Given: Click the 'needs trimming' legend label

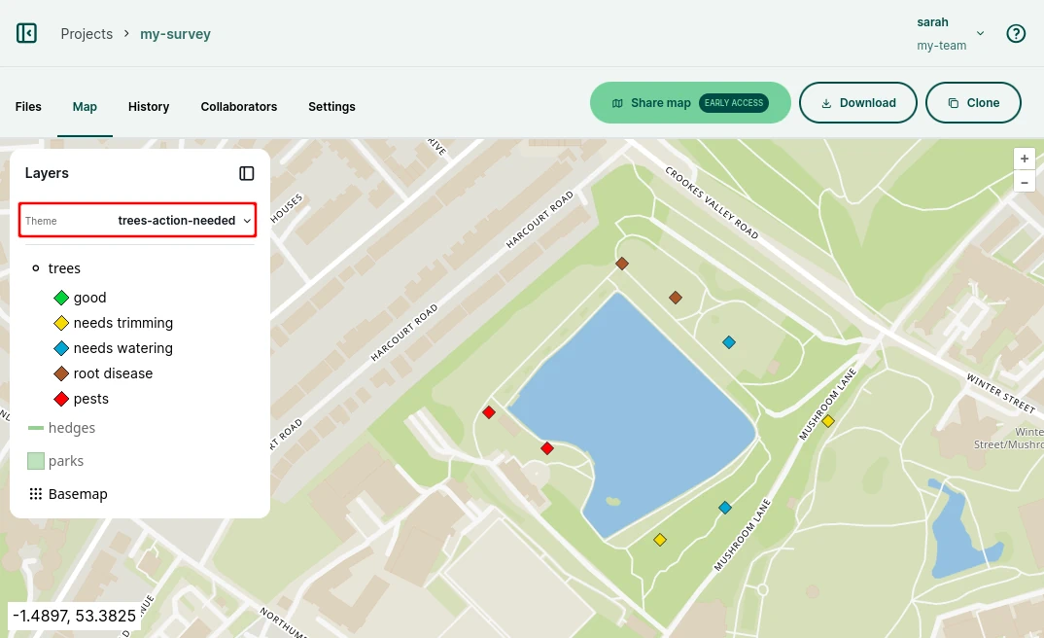Looking at the screenshot, I should tap(123, 323).
